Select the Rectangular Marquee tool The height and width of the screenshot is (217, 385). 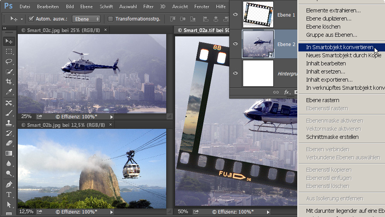(9, 51)
